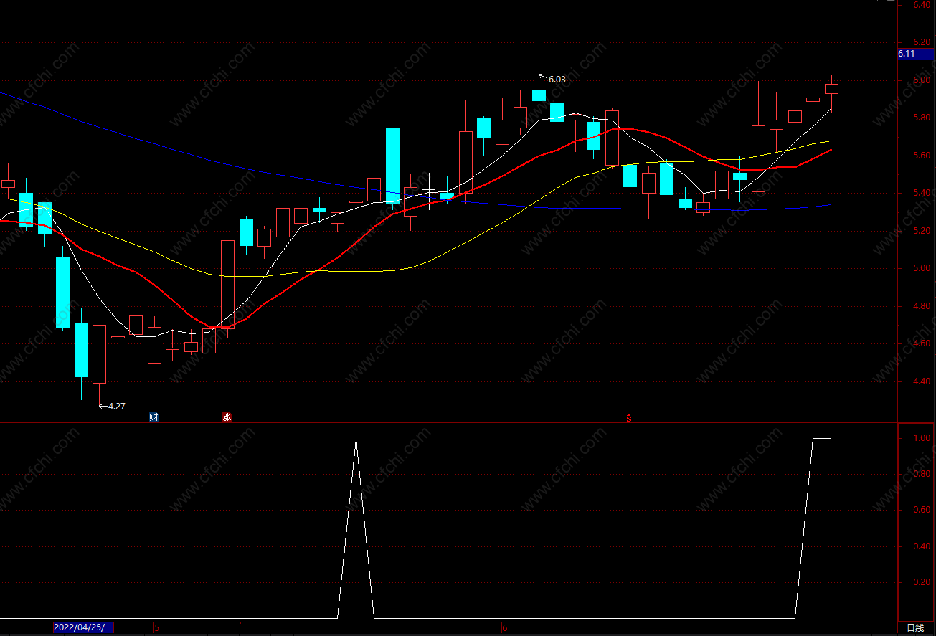Click the 4.80 price axis value
Image resolution: width=936 pixels, height=636 pixels.
pos(922,306)
